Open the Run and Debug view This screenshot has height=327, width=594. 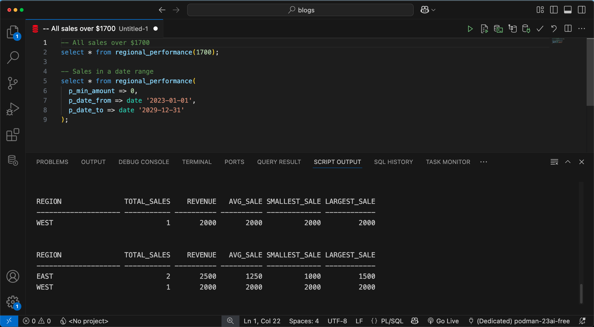[13, 109]
